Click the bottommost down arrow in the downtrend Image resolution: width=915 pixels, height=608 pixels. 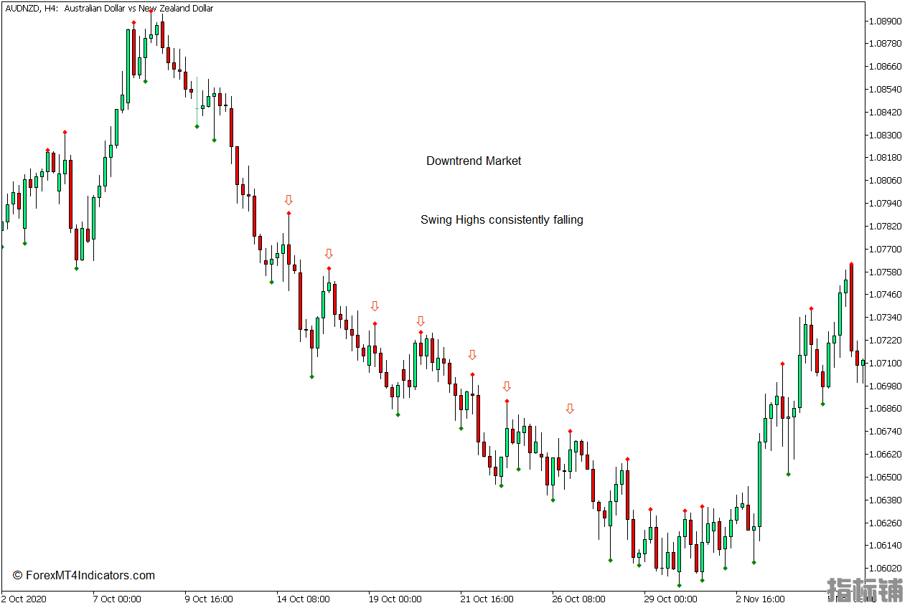click(x=570, y=409)
